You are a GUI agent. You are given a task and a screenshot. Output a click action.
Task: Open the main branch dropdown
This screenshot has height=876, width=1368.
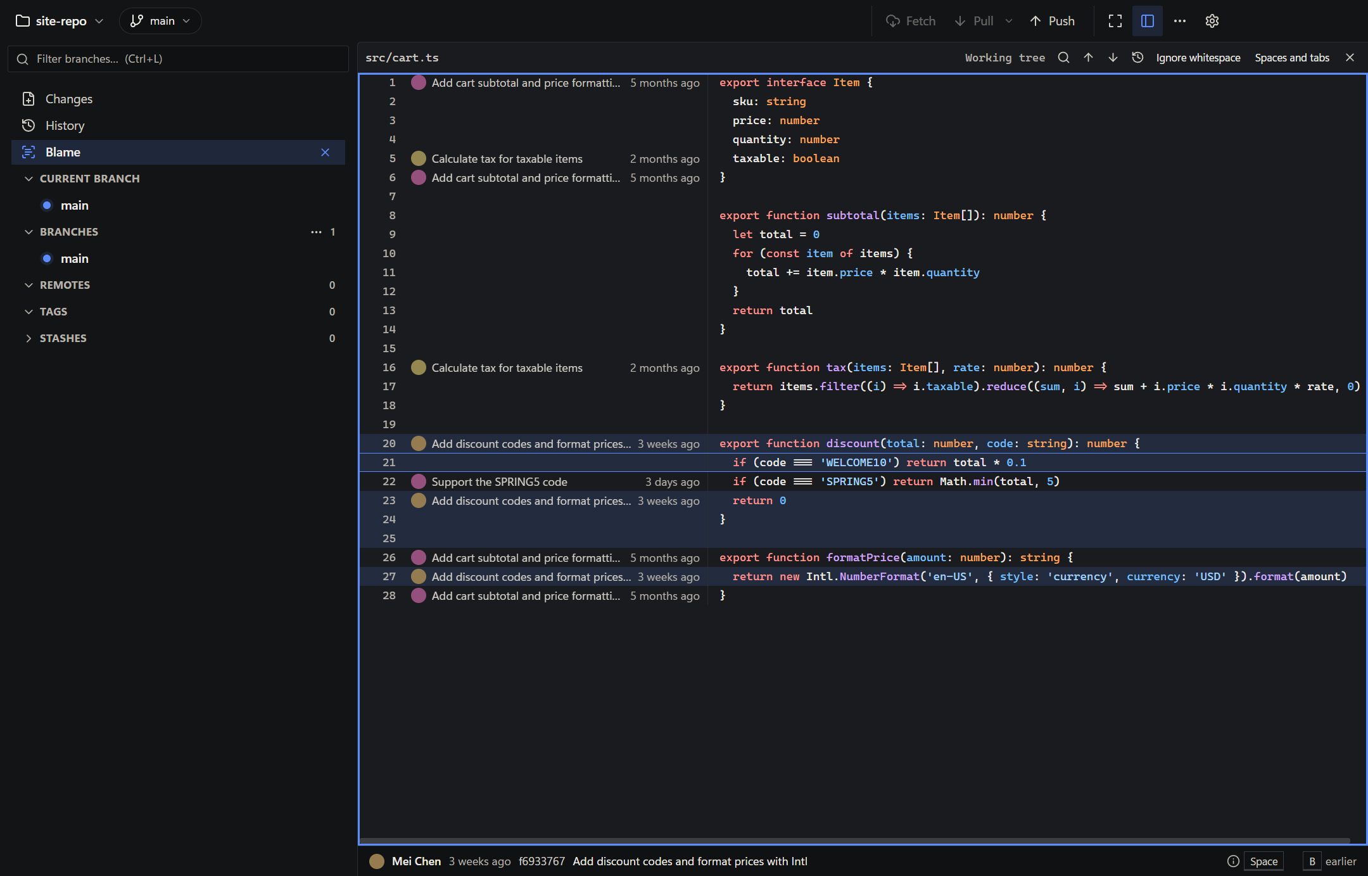tap(160, 21)
